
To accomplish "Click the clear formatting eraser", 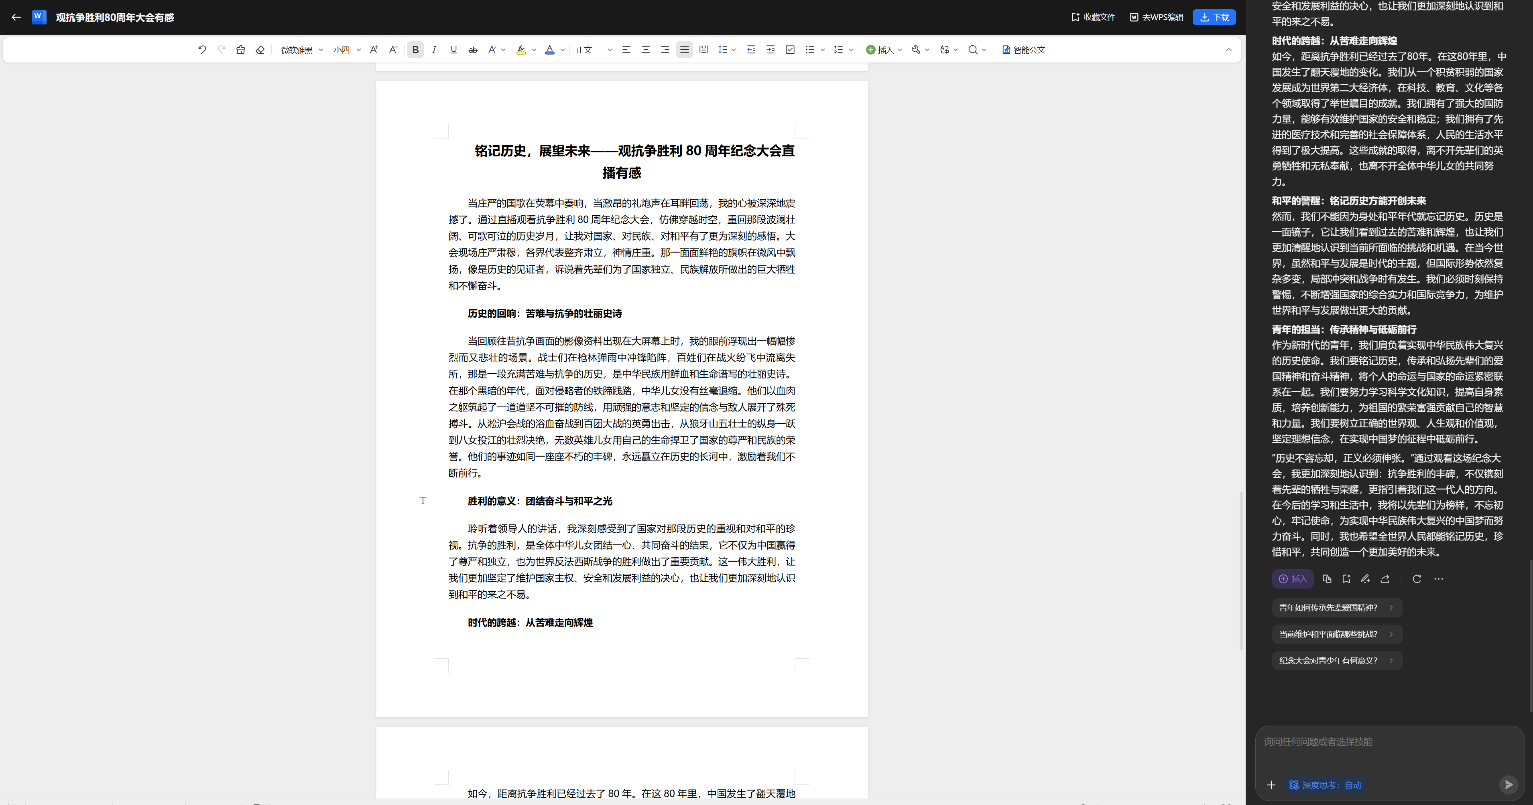I will (x=260, y=50).
